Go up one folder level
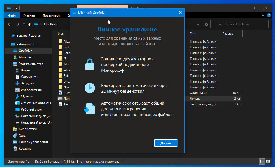The image size is (275, 167). [x=29, y=24]
